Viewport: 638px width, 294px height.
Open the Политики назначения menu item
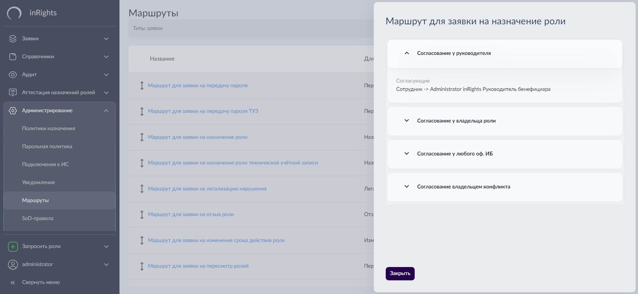[x=49, y=129]
